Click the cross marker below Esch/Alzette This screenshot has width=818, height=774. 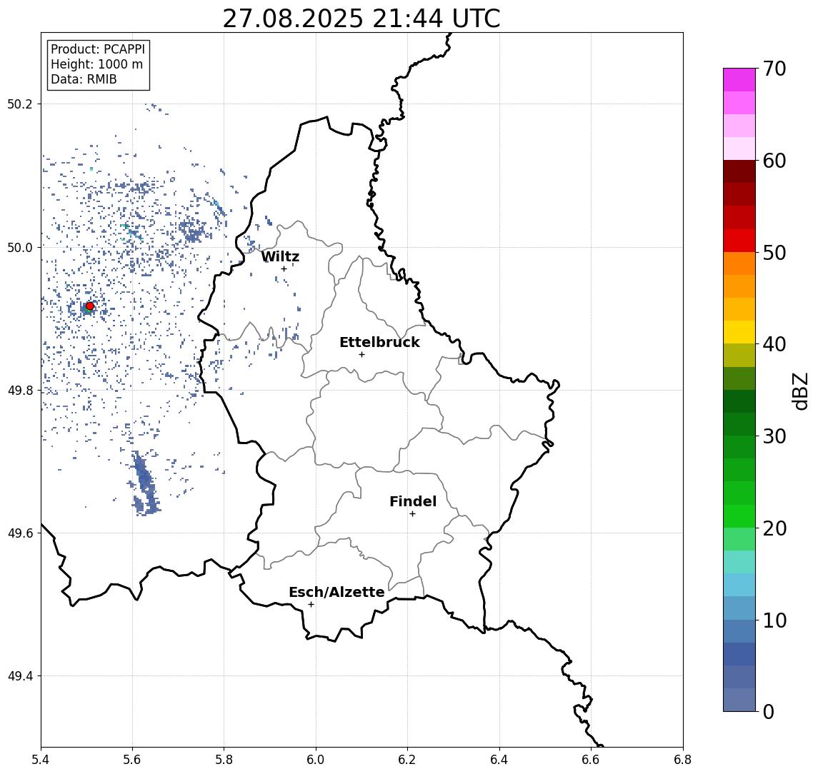tap(311, 605)
